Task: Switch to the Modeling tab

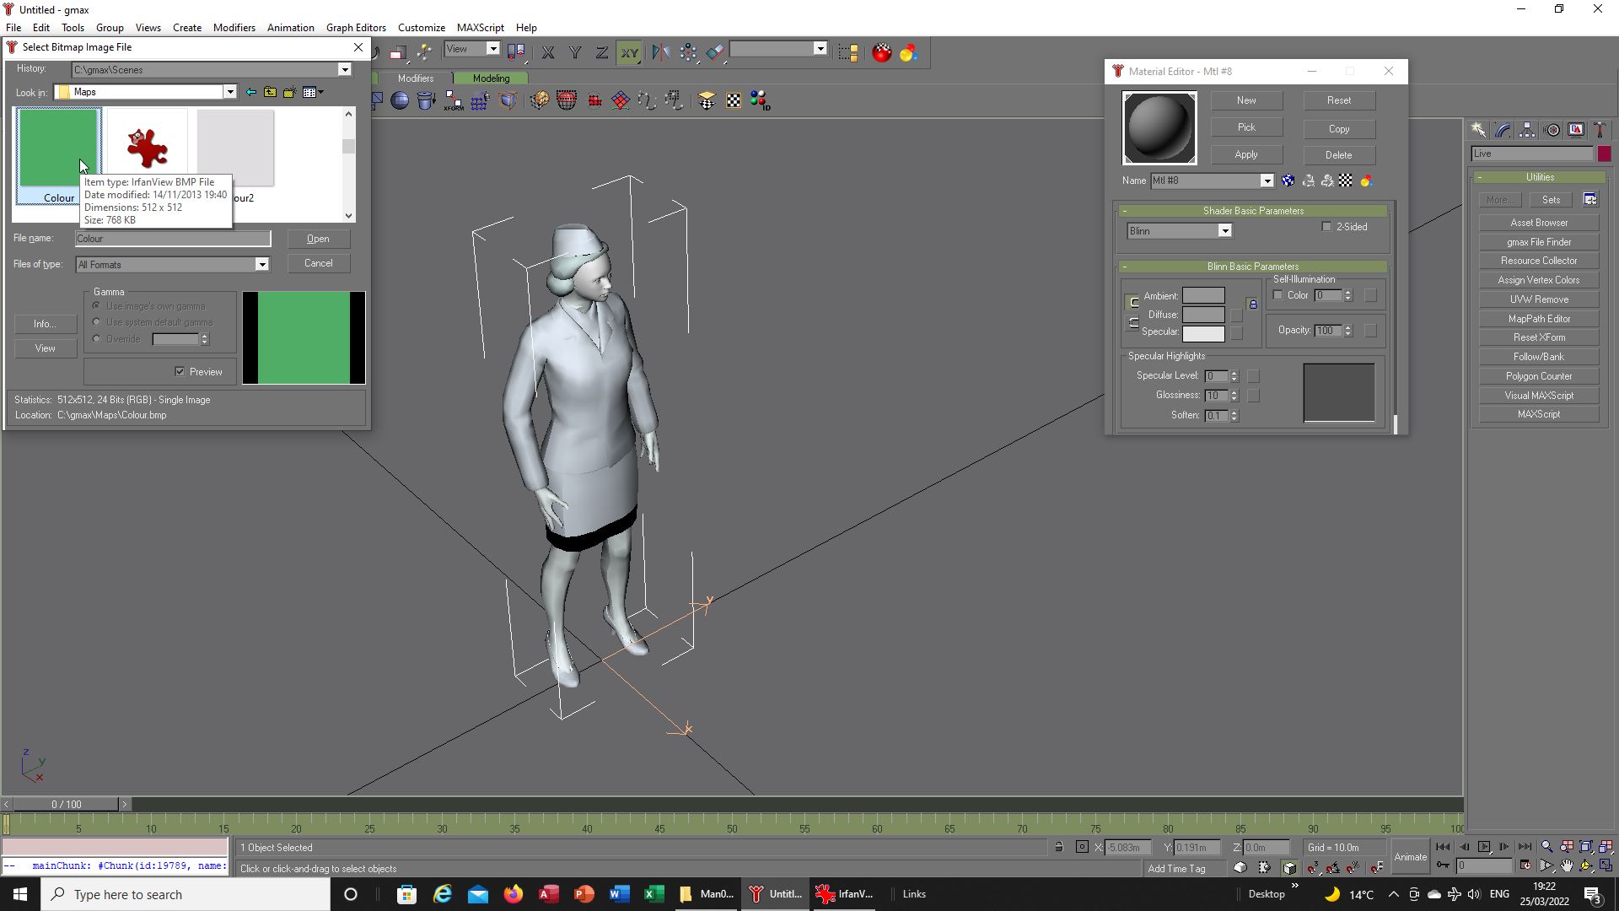Action: click(491, 78)
